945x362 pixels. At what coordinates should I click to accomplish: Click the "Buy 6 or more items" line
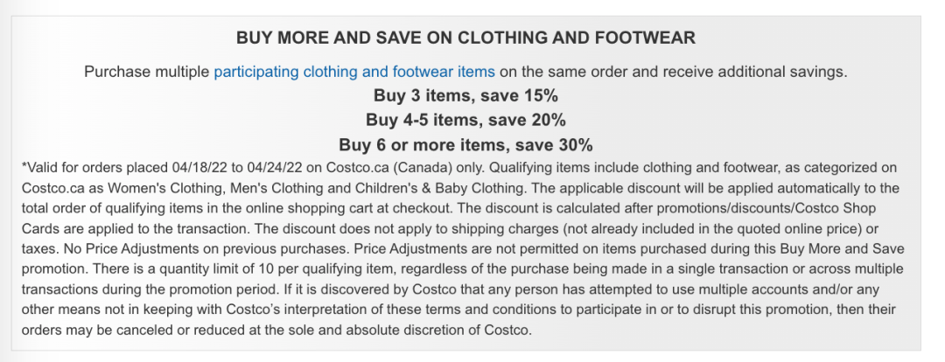466,143
